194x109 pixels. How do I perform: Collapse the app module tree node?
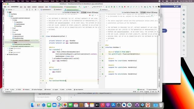click(x=6, y=12)
